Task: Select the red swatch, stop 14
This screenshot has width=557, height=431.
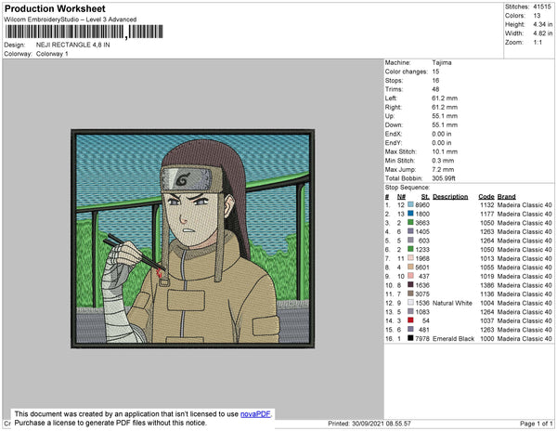Action: pyautogui.click(x=410, y=320)
